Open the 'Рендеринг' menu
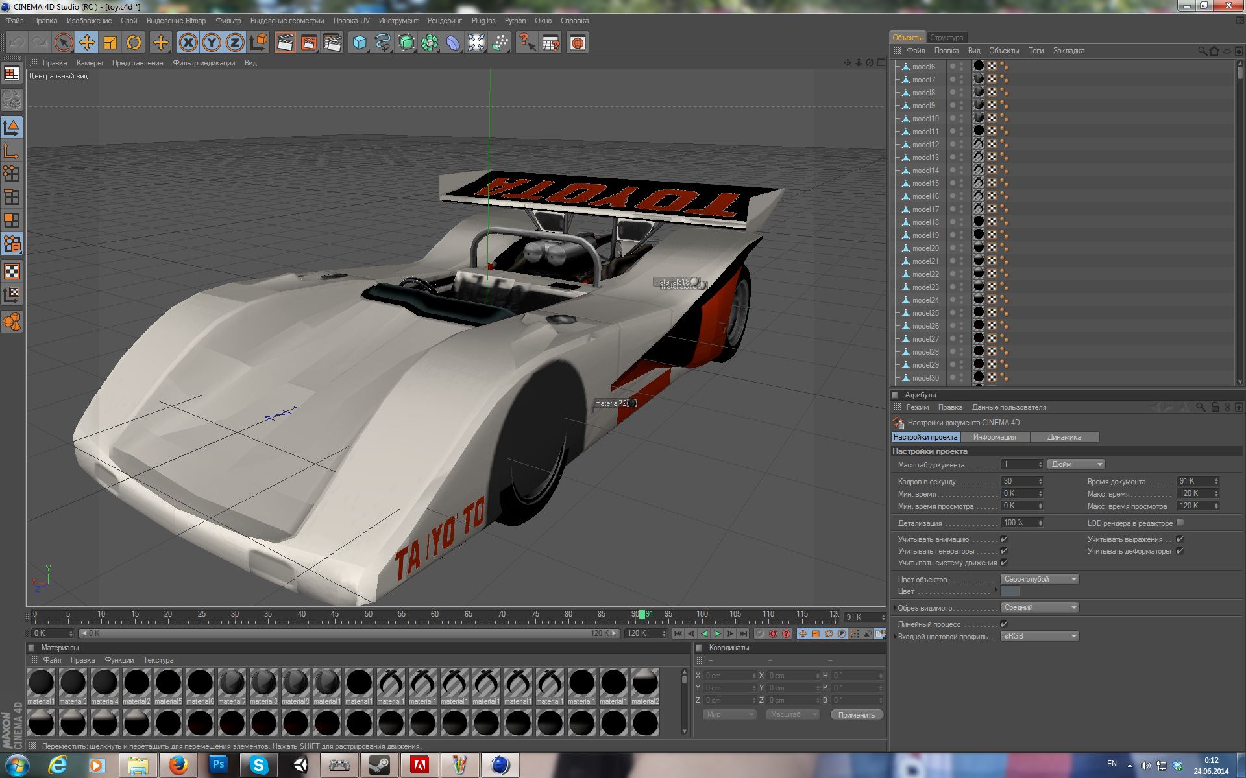Screen dimensions: 1246x778 (445, 21)
